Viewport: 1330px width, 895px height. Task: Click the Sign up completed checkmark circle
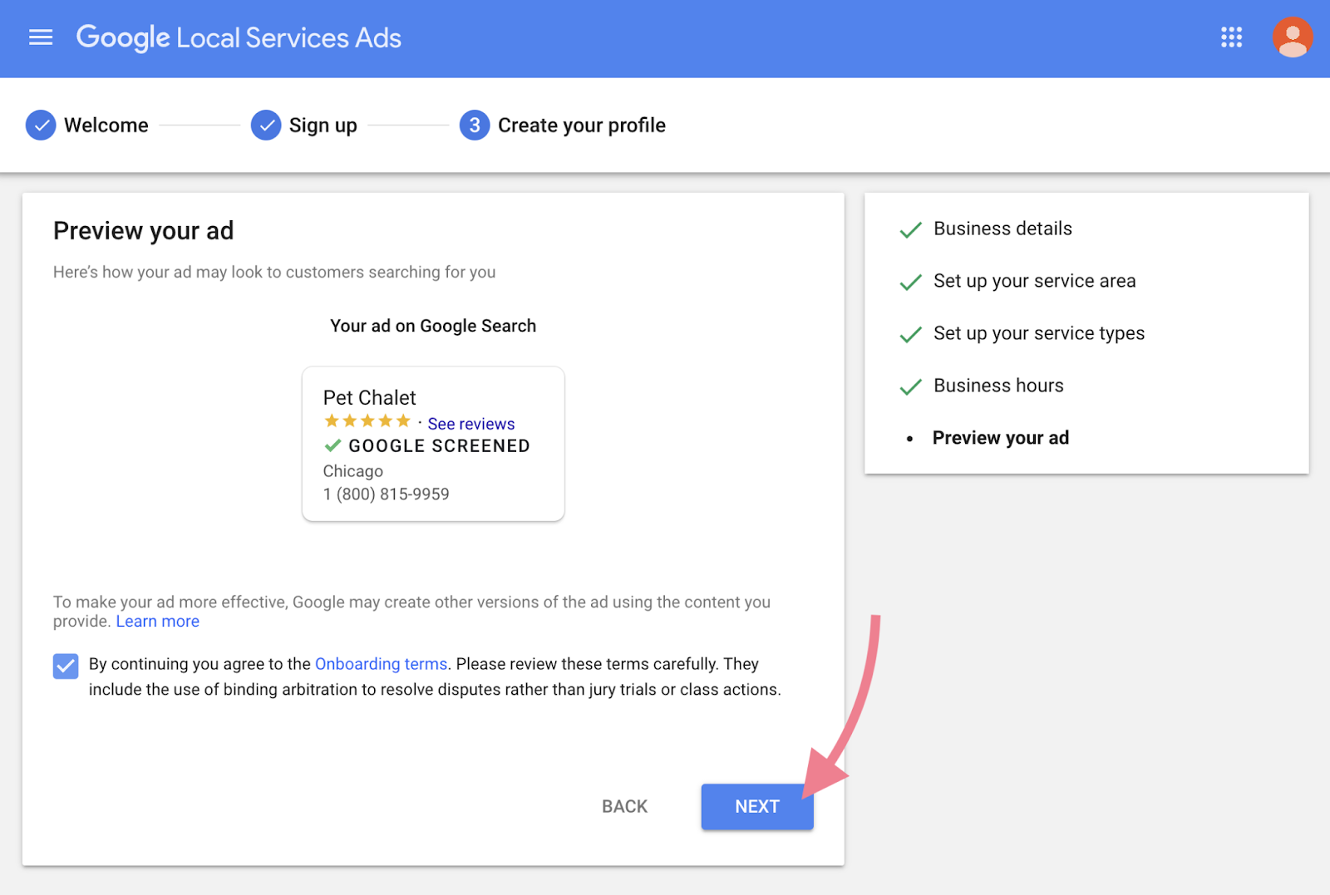(265, 125)
